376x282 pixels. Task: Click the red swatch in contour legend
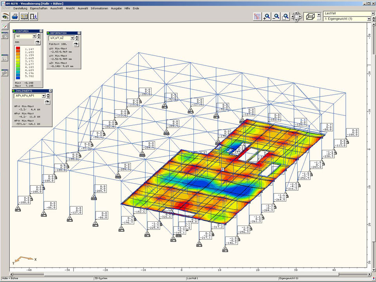(x=18, y=48)
